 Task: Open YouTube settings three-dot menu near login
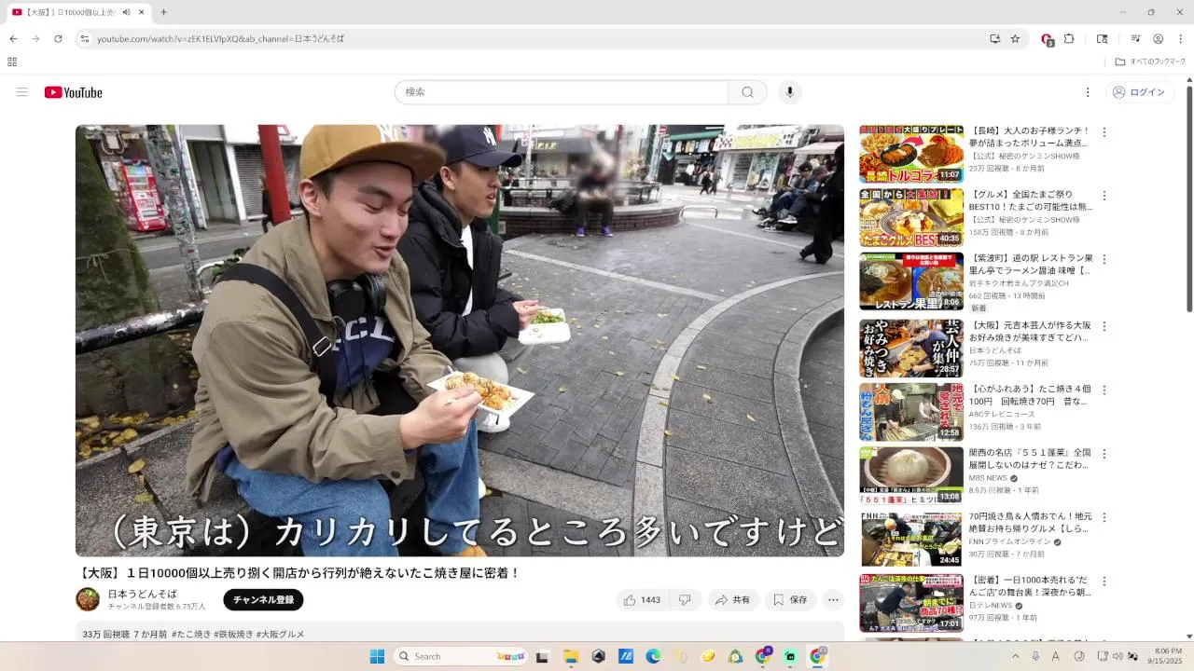click(x=1087, y=92)
